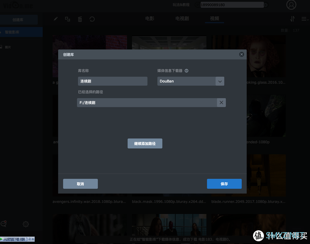Image resolution: width=310 pixels, height=244 pixels.
Task: Click the info icon next to 媒体信息下载器
Action: (186, 71)
